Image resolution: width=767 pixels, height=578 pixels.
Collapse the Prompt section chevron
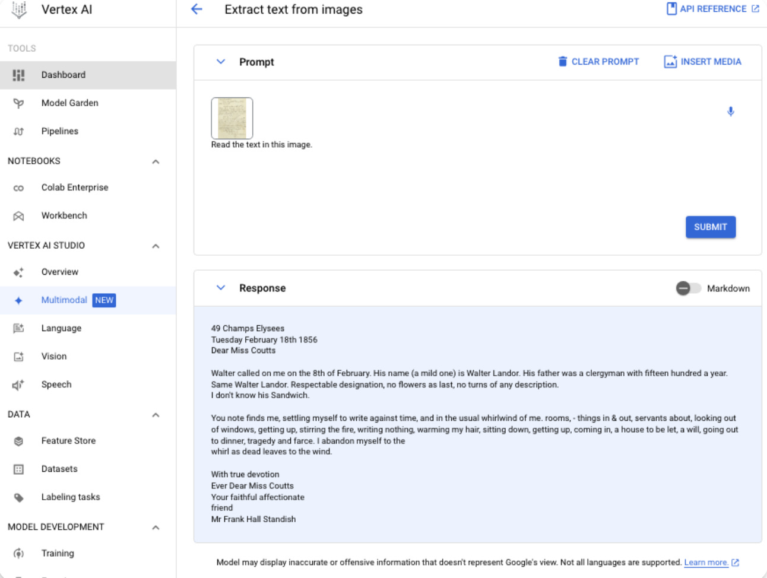coord(221,62)
